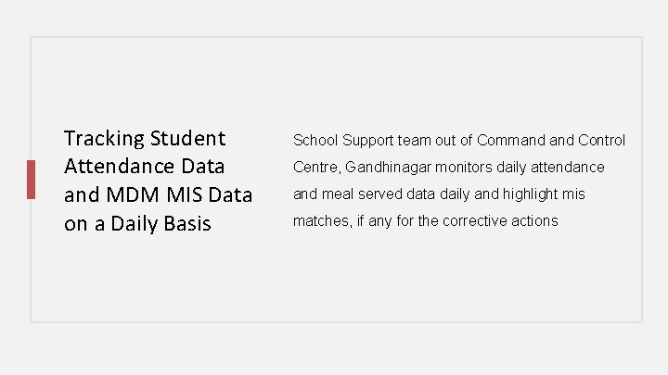
Task: Click the 'Attendance Data' title line
Action: 144,167
